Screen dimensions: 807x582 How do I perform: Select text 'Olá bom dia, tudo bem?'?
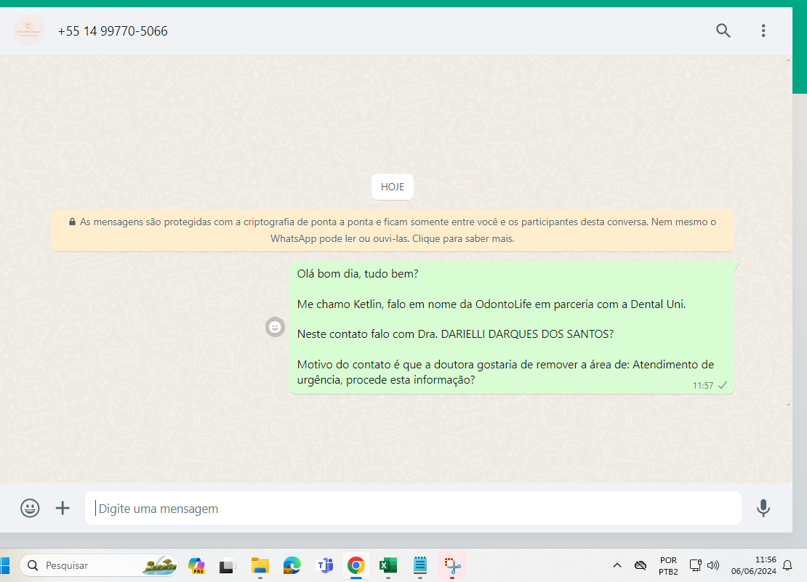tap(358, 274)
